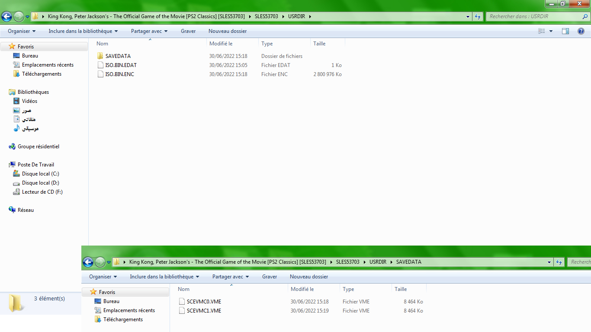Toggle the preview pane icon

click(x=565, y=31)
